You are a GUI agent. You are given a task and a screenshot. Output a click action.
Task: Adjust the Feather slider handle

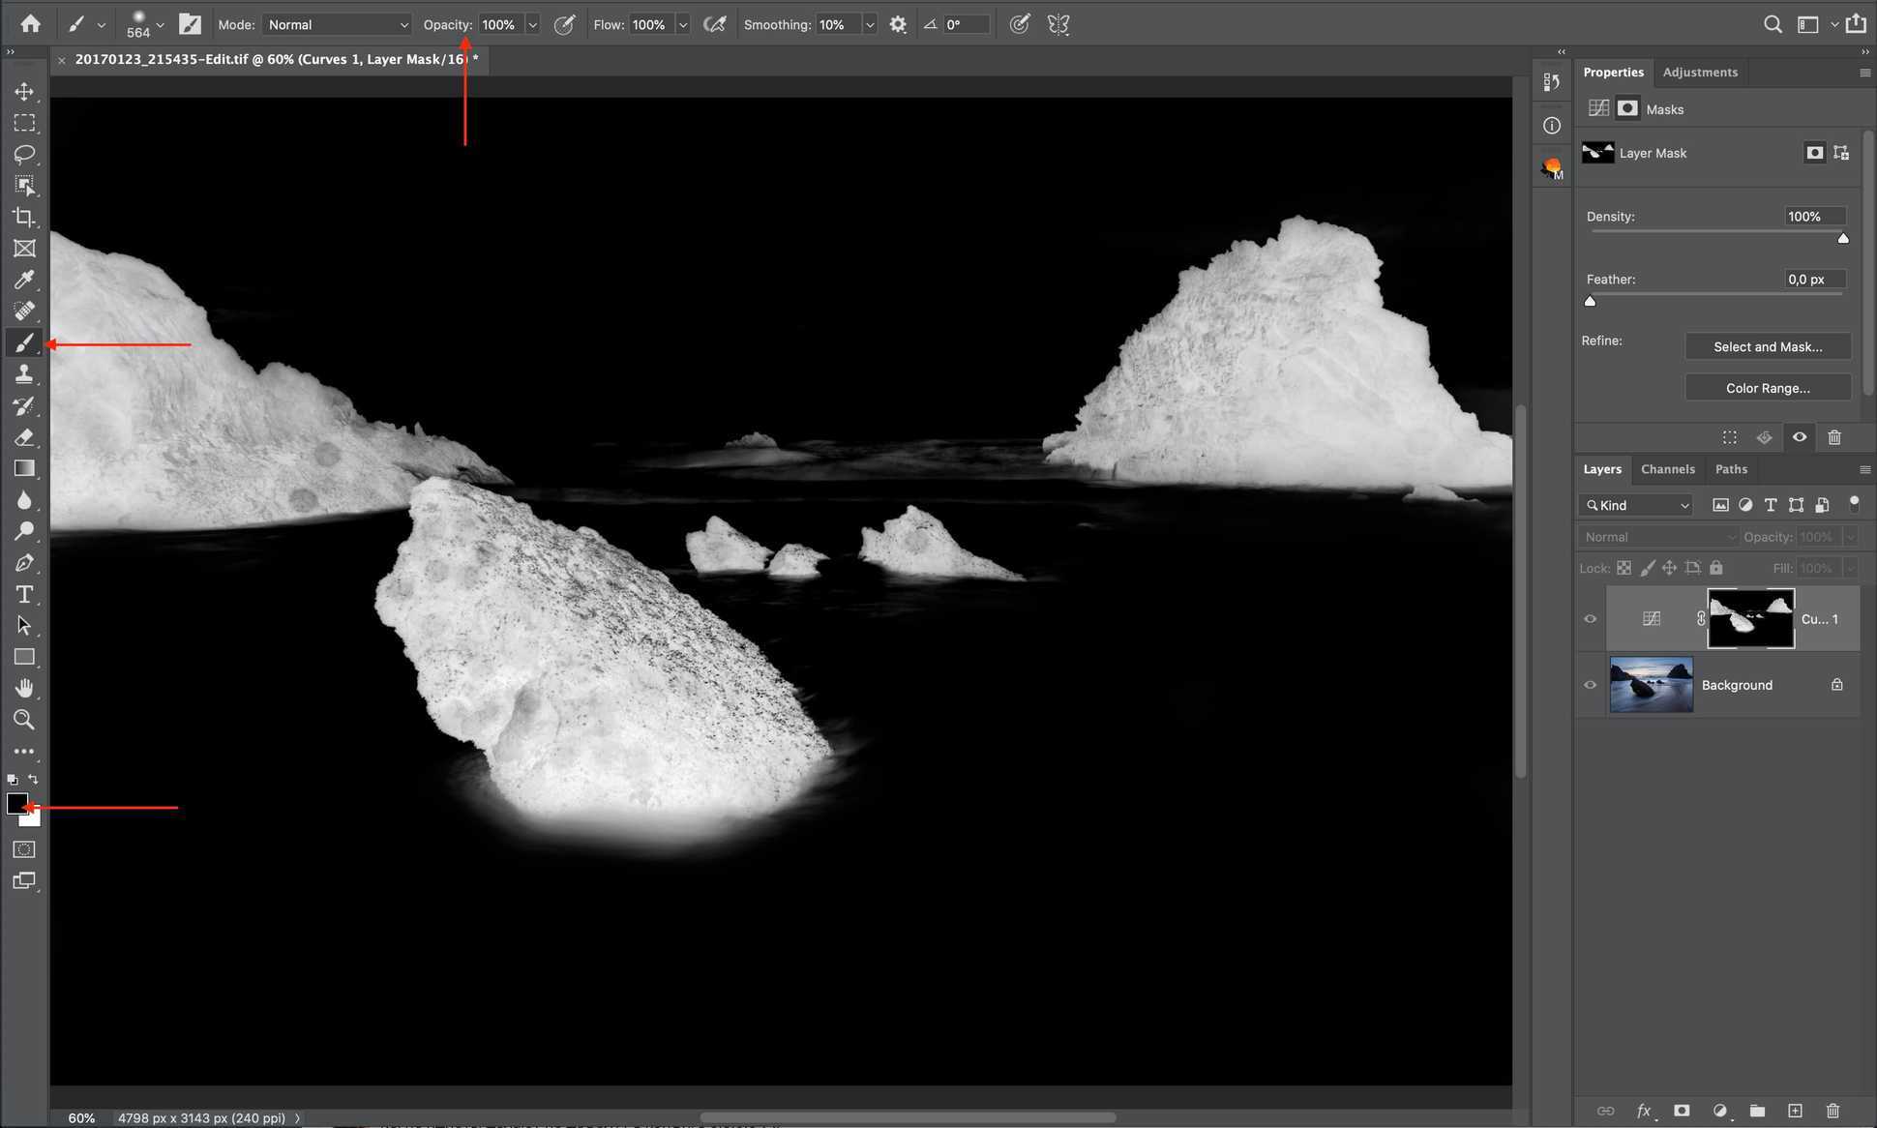(1590, 301)
